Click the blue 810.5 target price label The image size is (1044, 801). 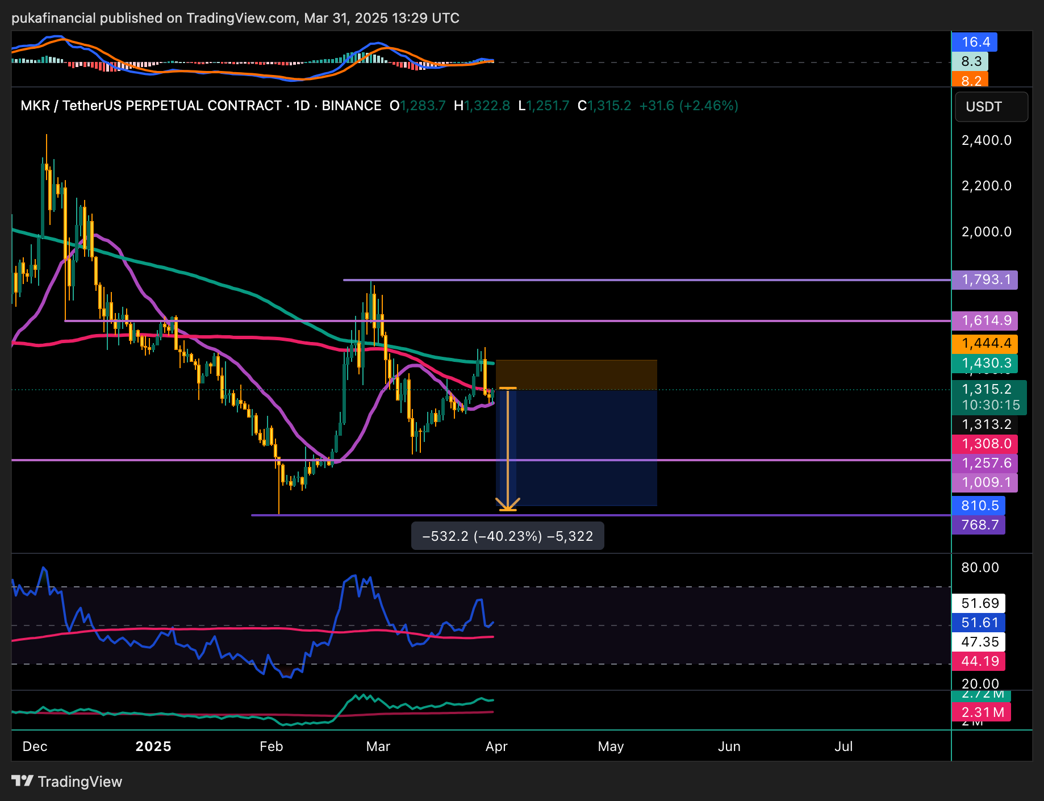(978, 505)
